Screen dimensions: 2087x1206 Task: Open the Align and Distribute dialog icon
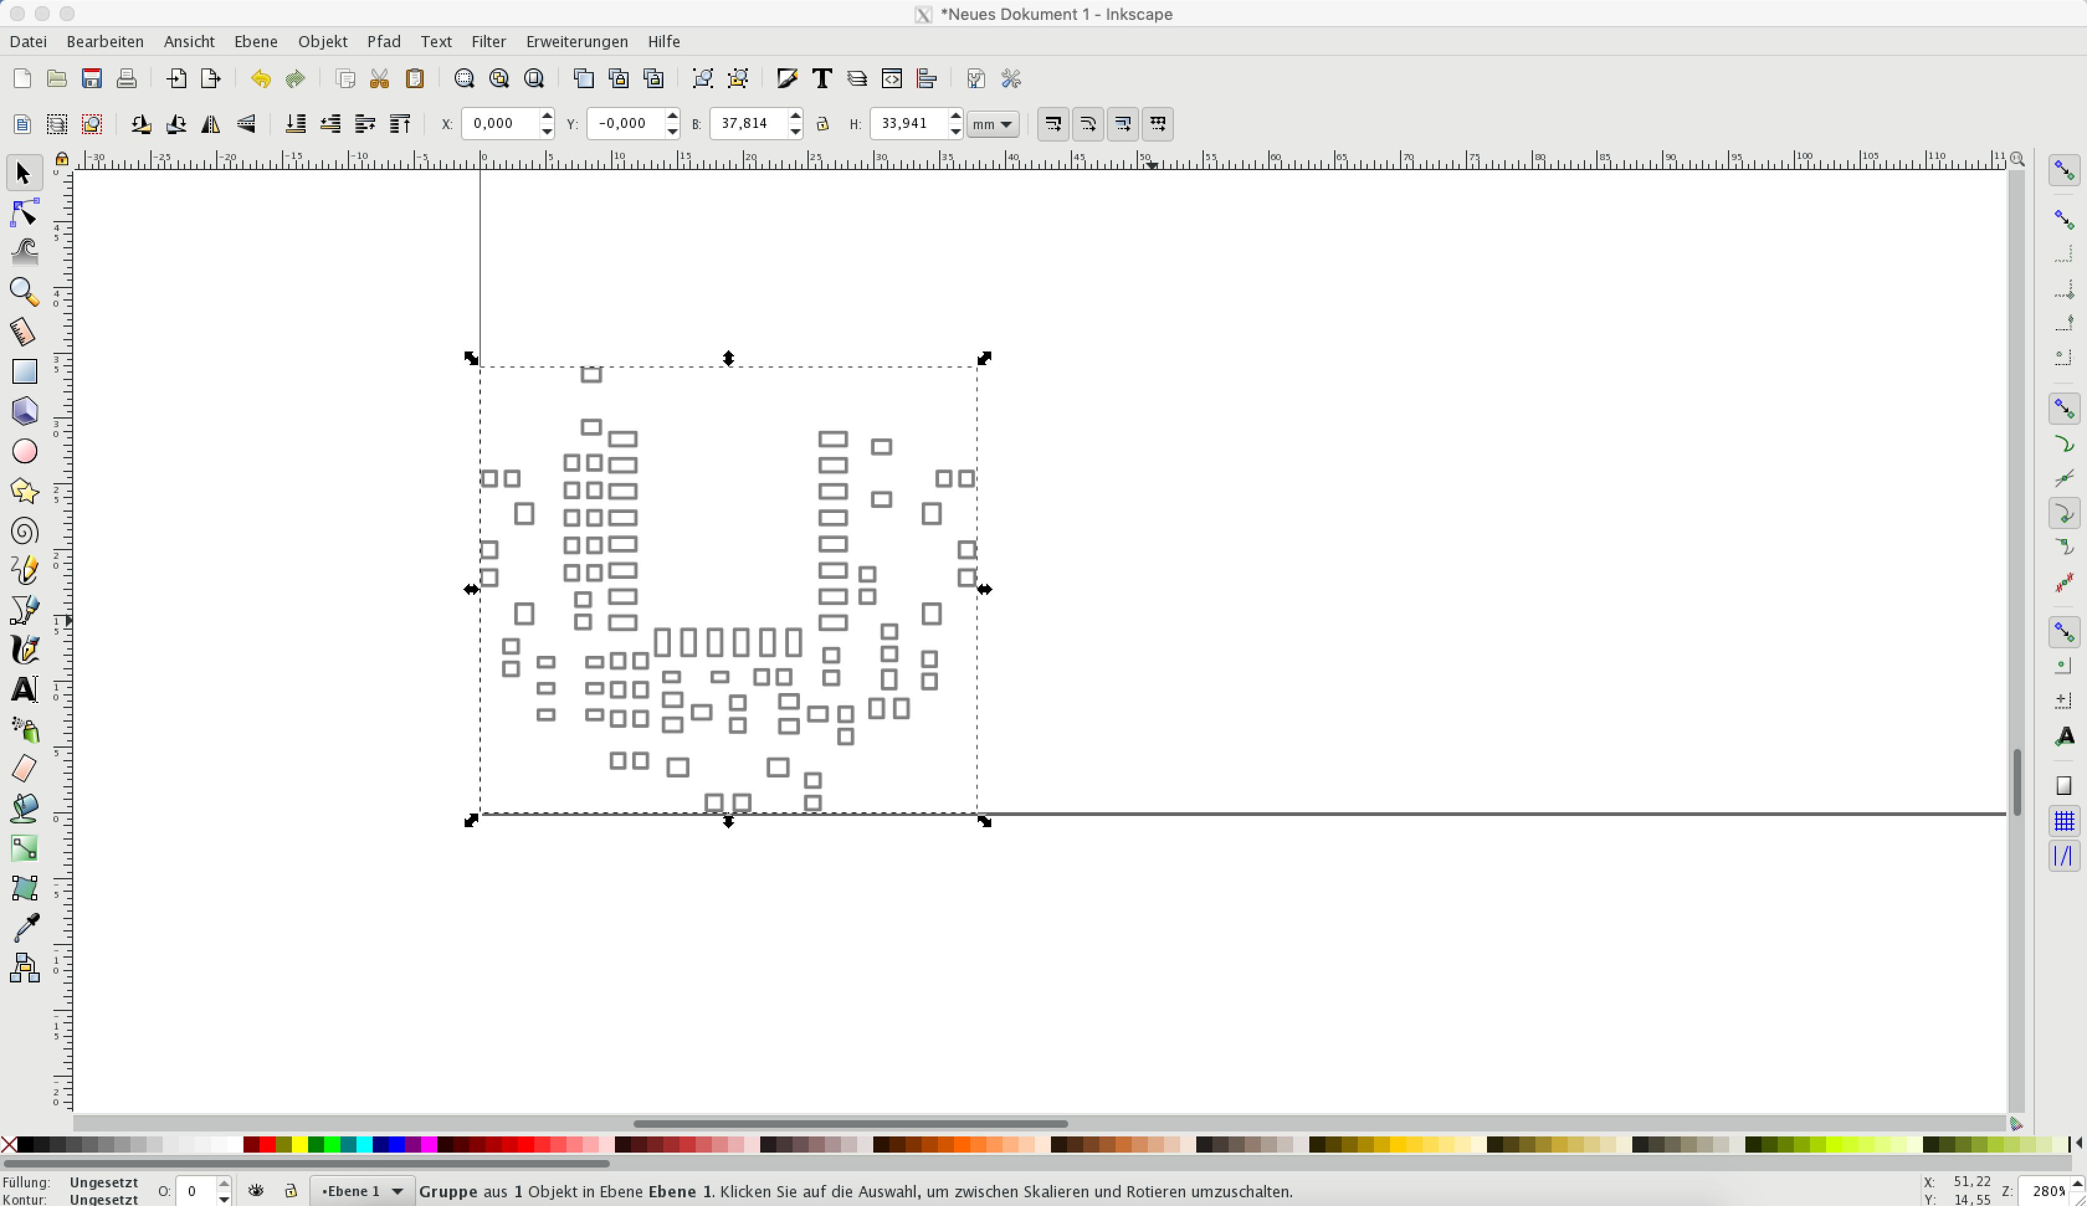[x=927, y=78]
